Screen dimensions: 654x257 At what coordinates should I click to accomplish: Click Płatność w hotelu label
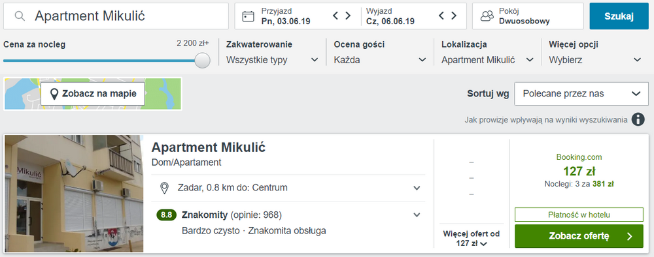coord(579,215)
